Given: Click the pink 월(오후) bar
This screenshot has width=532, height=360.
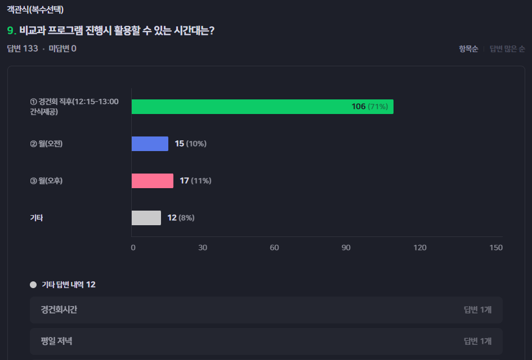Looking at the screenshot, I should 153,181.
